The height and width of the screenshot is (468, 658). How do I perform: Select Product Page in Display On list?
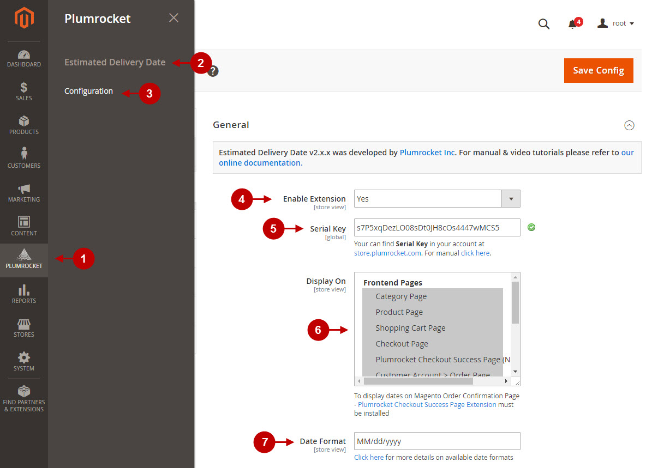(433, 312)
